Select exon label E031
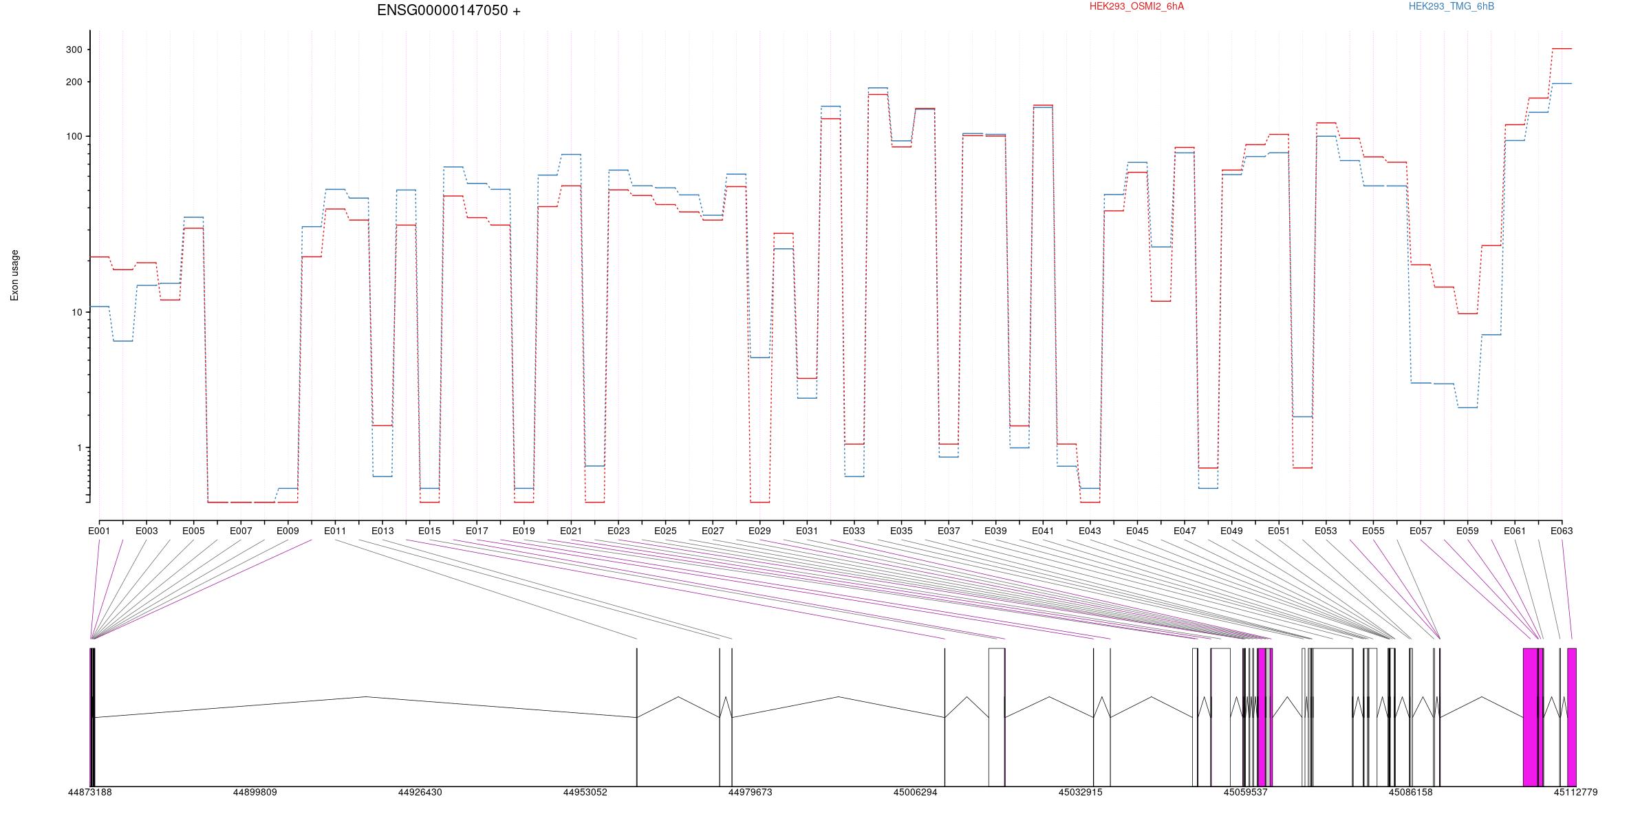 point(807,531)
